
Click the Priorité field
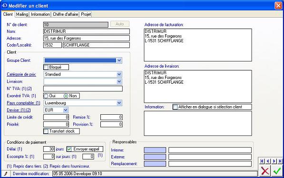coord(56,124)
